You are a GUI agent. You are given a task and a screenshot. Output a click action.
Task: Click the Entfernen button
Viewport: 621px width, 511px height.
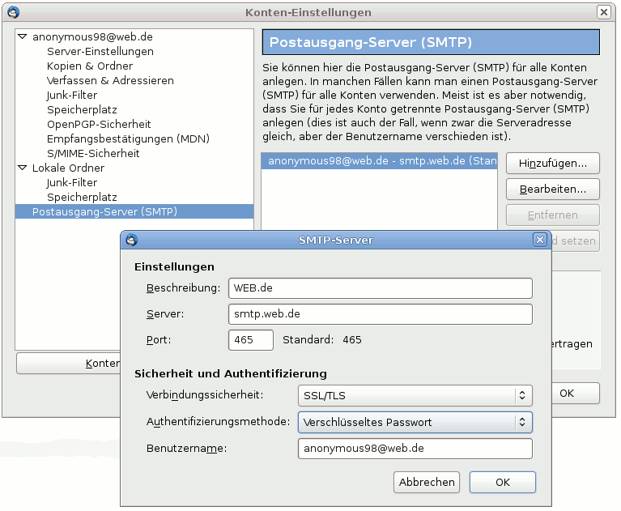click(x=552, y=215)
